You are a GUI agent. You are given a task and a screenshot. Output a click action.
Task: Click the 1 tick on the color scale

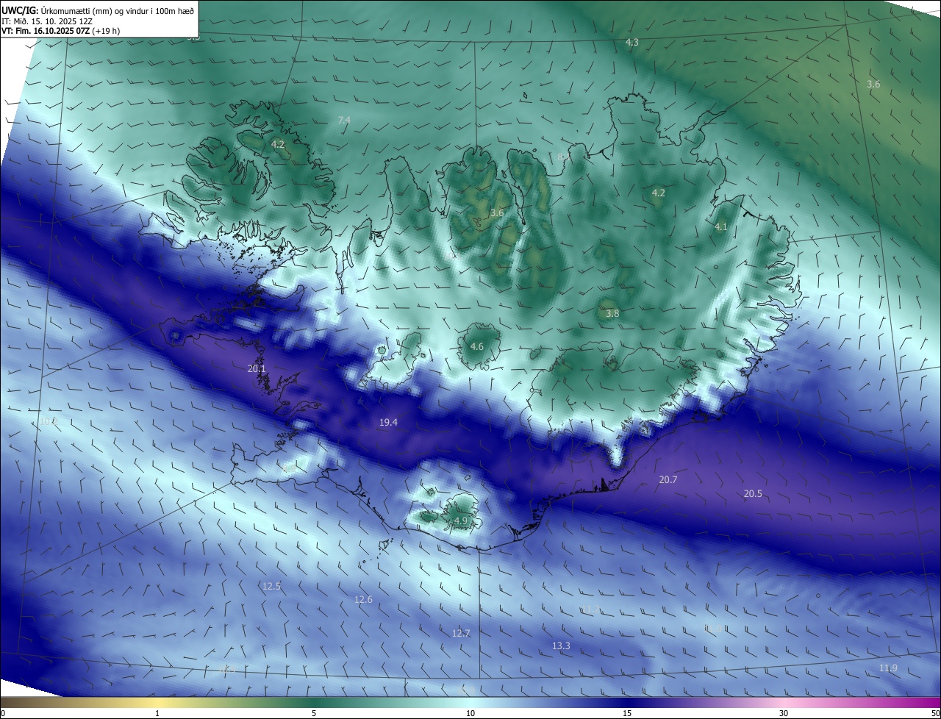coord(157,713)
